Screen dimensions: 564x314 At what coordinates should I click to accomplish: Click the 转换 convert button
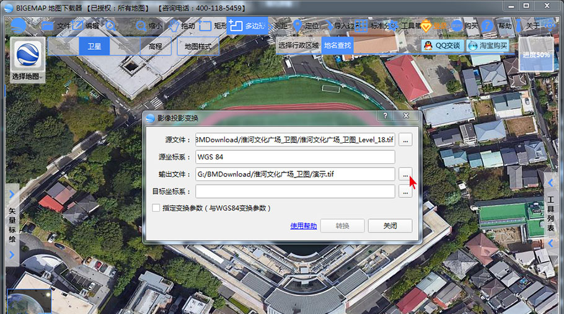pyautogui.click(x=342, y=226)
